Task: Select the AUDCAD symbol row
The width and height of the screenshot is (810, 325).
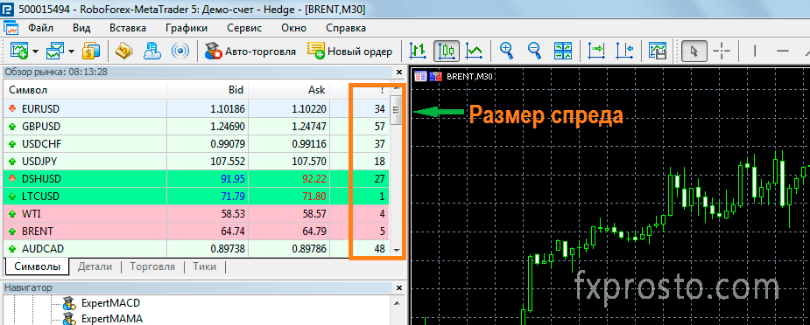Action: tap(197, 249)
